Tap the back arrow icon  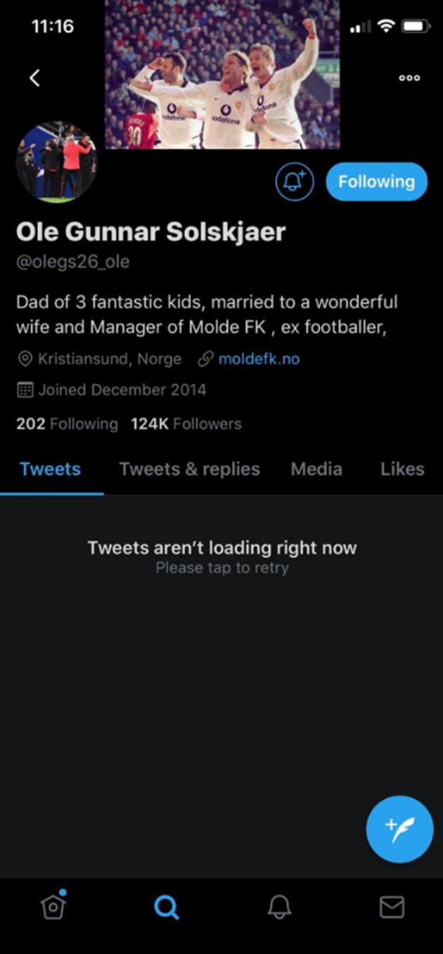(34, 77)
